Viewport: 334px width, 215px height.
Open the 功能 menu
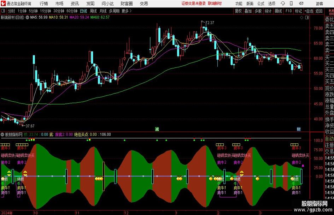click(x=239, y=4)
